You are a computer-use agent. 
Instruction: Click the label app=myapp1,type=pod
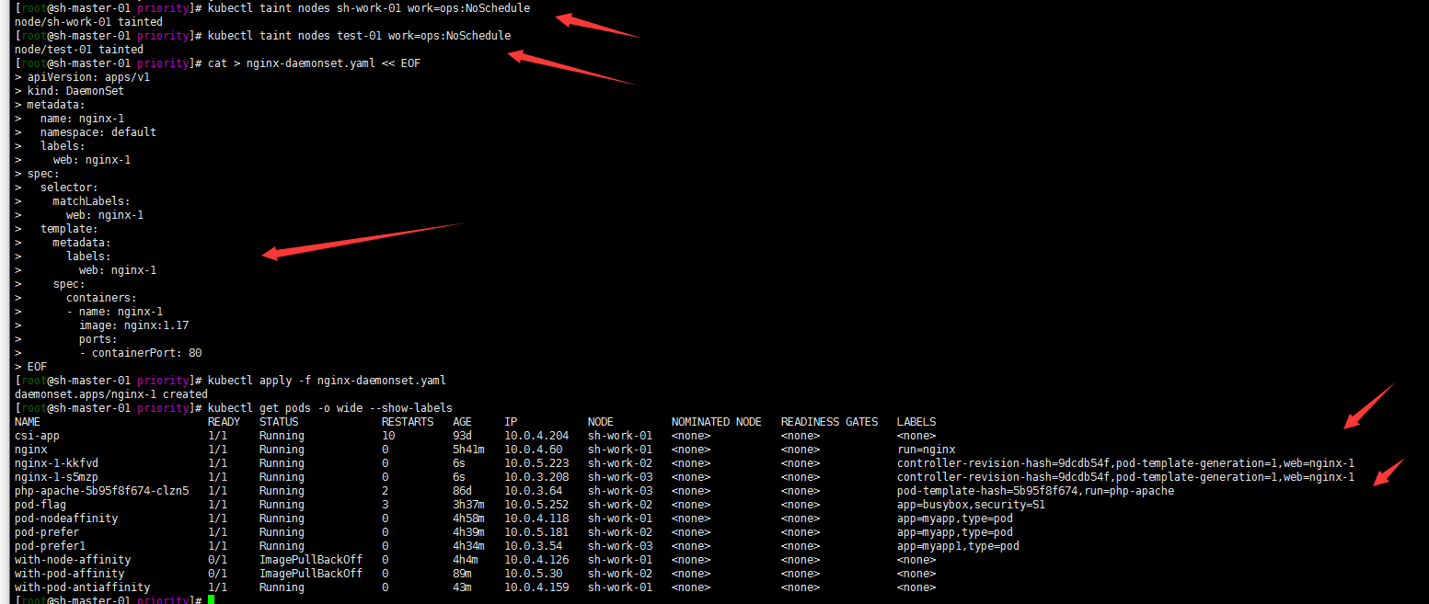click(x=958, y=546)
